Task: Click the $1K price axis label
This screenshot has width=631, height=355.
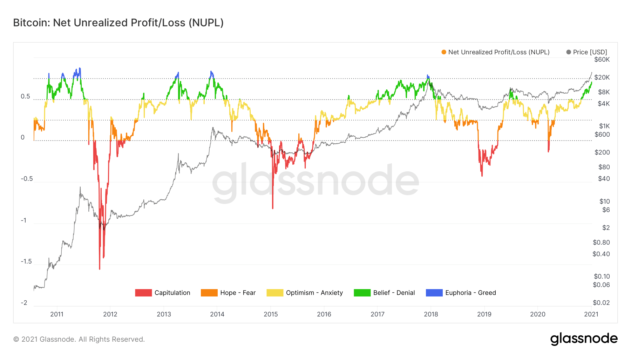Action: pyautogui.click(x=604, y=126)
